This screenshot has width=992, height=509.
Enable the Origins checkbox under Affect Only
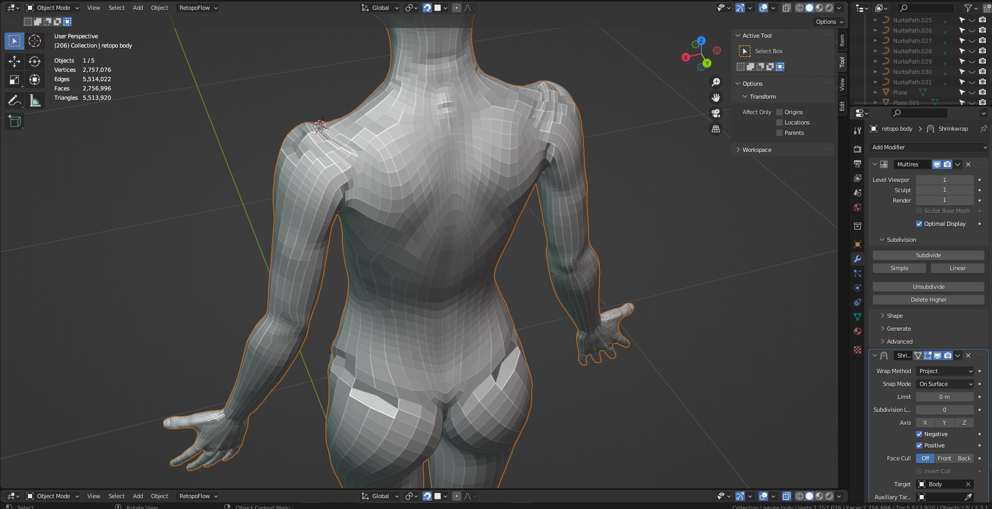point(779,112)
